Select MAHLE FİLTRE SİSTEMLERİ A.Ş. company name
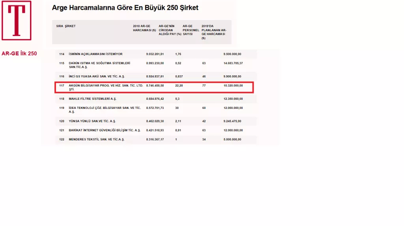The image size is (404, 226). (92, 99)
